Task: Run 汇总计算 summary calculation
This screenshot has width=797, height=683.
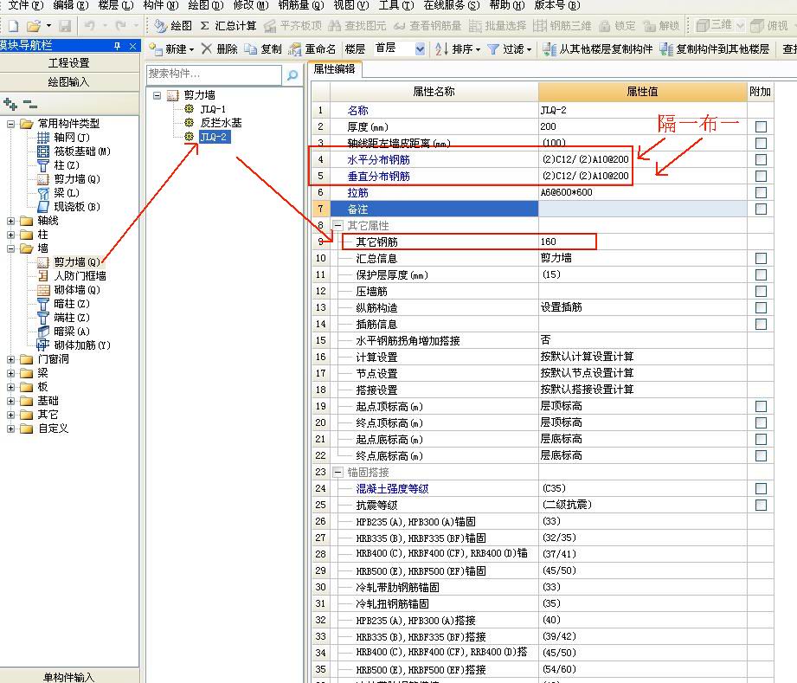Action: pos(228,25)
